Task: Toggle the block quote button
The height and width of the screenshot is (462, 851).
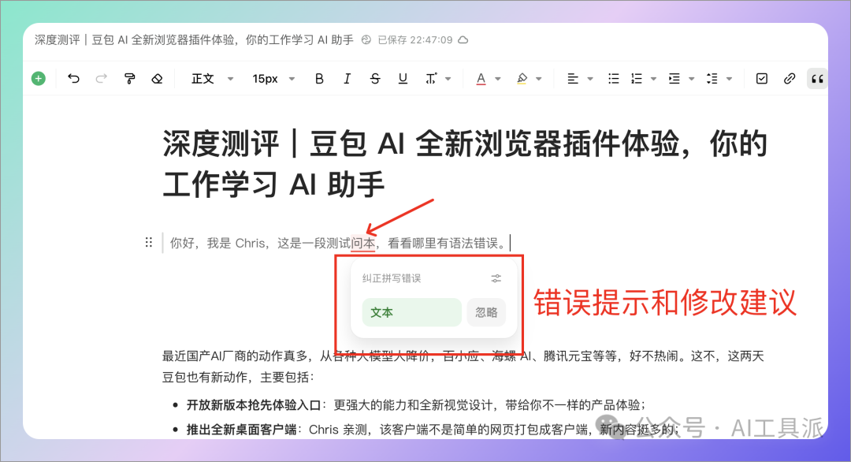Action: (817, 79)
